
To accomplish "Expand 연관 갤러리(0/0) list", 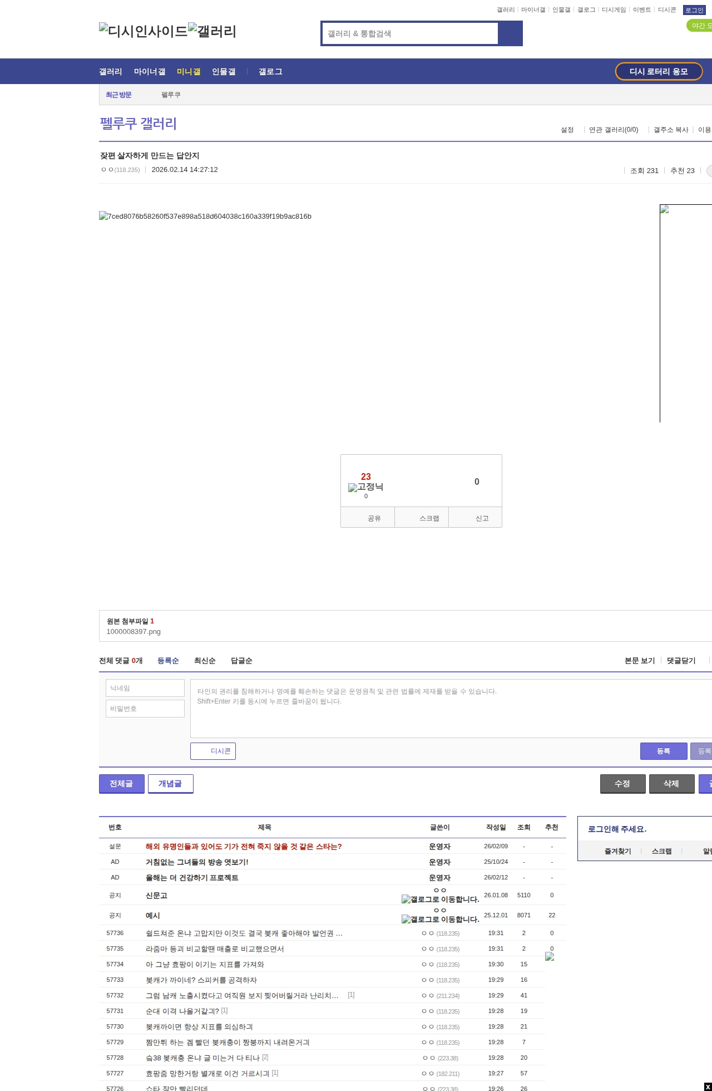I will tap(613, 130).
